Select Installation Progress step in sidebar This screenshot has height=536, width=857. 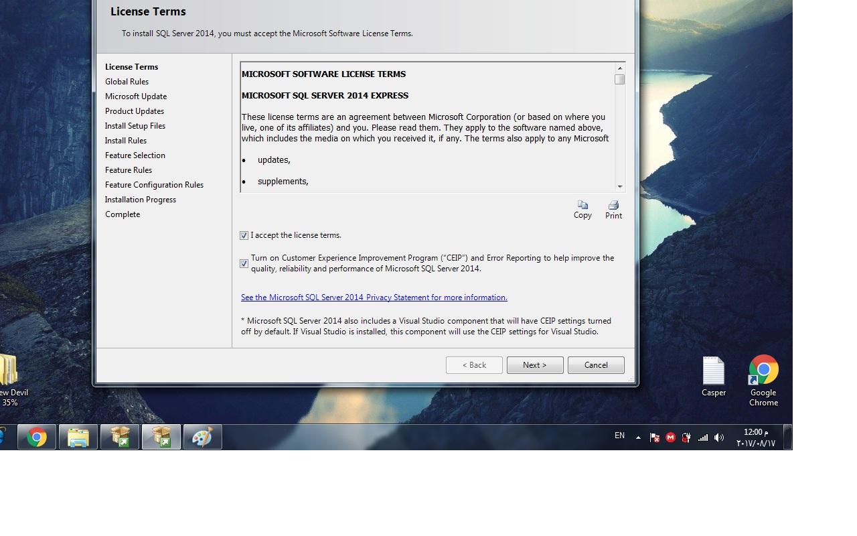coord(141,200)
